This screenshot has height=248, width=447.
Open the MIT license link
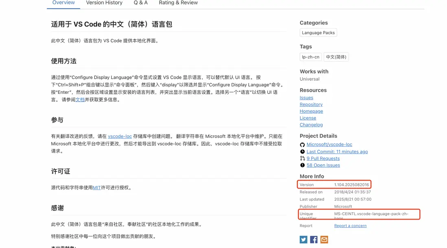click(x=96, y=188)
